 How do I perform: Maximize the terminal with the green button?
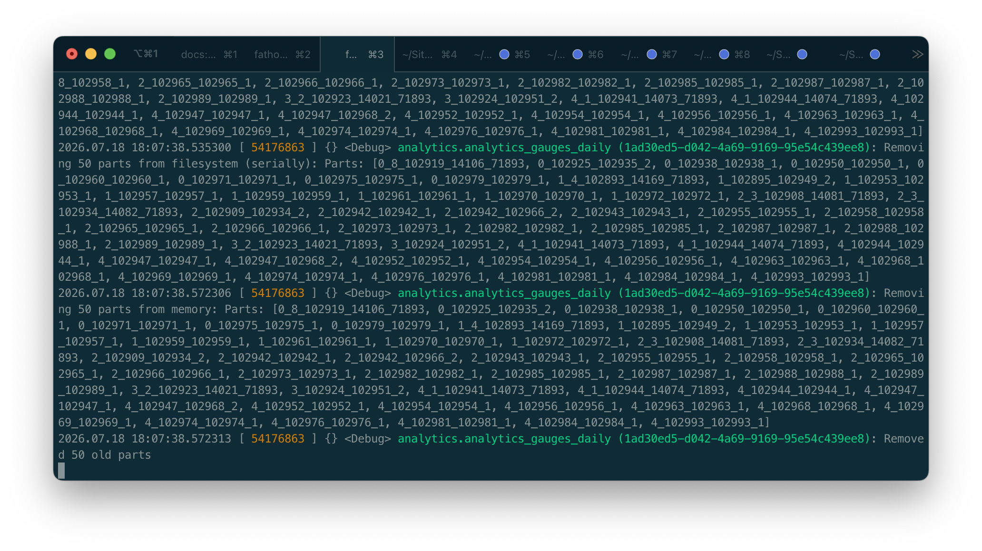[110, 54]
